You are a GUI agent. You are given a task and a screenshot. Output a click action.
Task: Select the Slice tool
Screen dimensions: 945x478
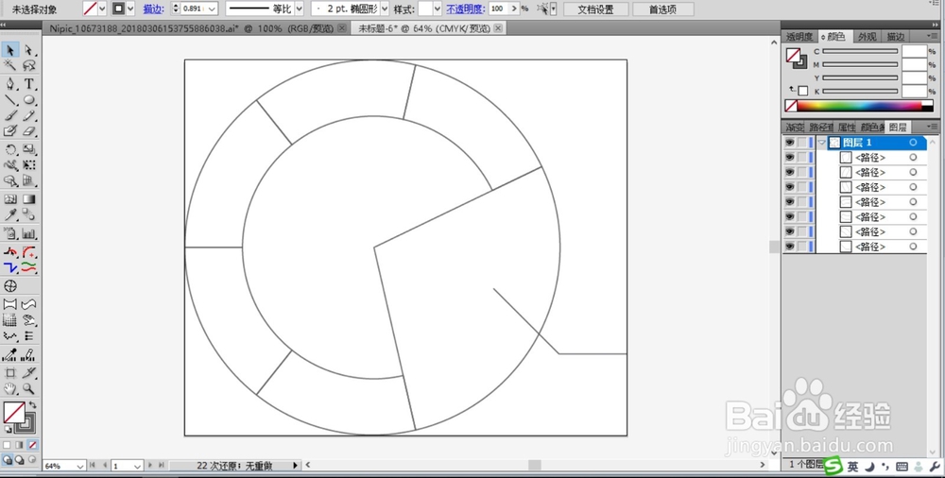coord(28,373)
